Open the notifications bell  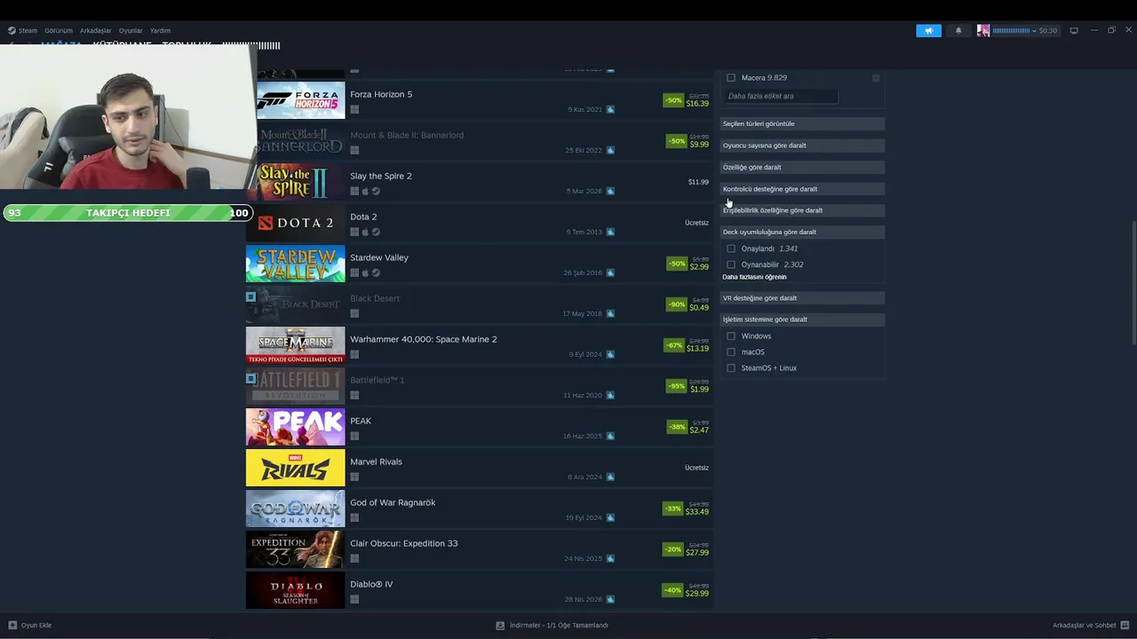958,30
